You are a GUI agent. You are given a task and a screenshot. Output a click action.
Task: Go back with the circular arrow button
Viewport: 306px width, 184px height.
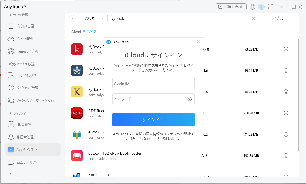pos(72,18)
